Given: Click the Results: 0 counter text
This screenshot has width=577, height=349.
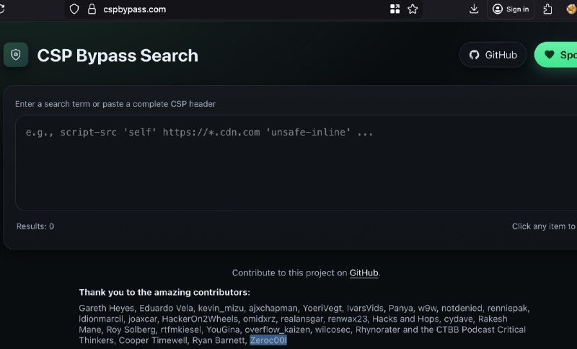Looking at the screenshot, I should click(35, 226).
